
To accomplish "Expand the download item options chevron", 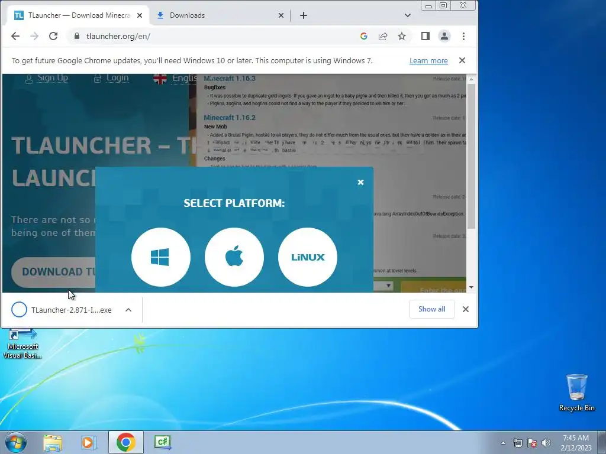I will coord(128,310).
